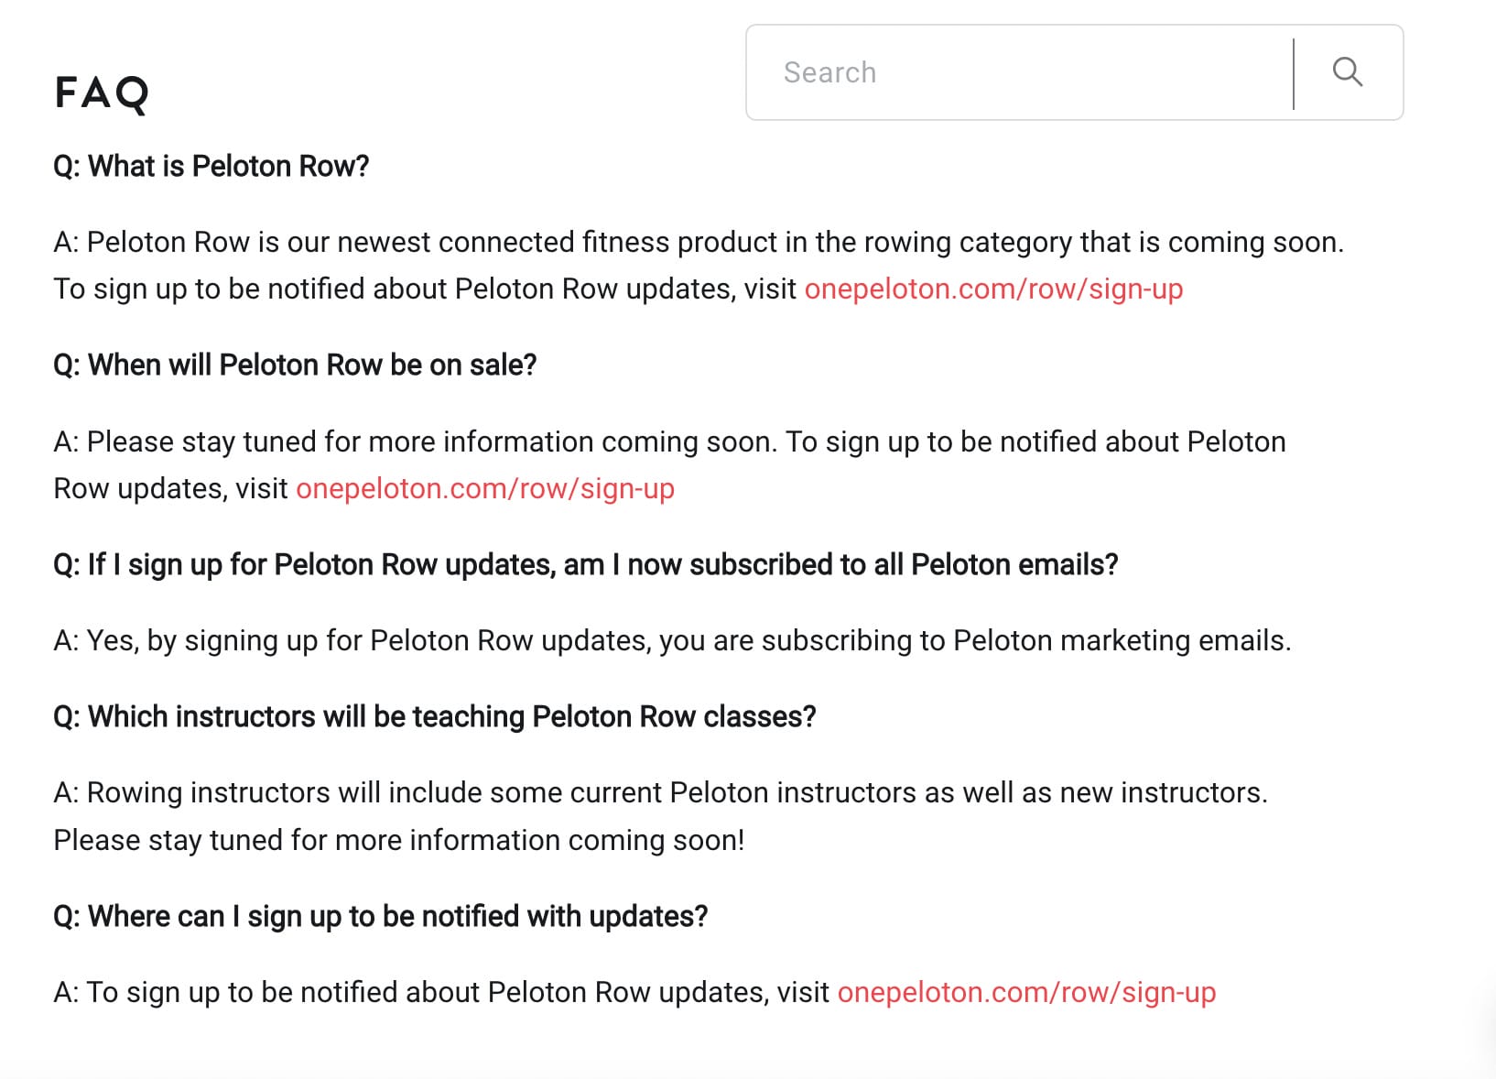Click question 'When will Peloton Row be on sale?'
1496x1079 pixels.
[295, 365]
